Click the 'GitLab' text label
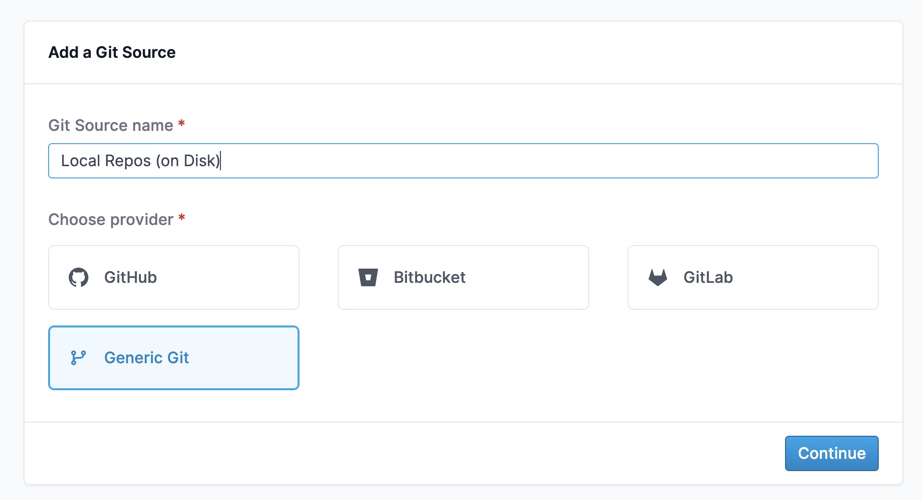Viewport: 922px width, 500px height. click(x=708, y=277)
